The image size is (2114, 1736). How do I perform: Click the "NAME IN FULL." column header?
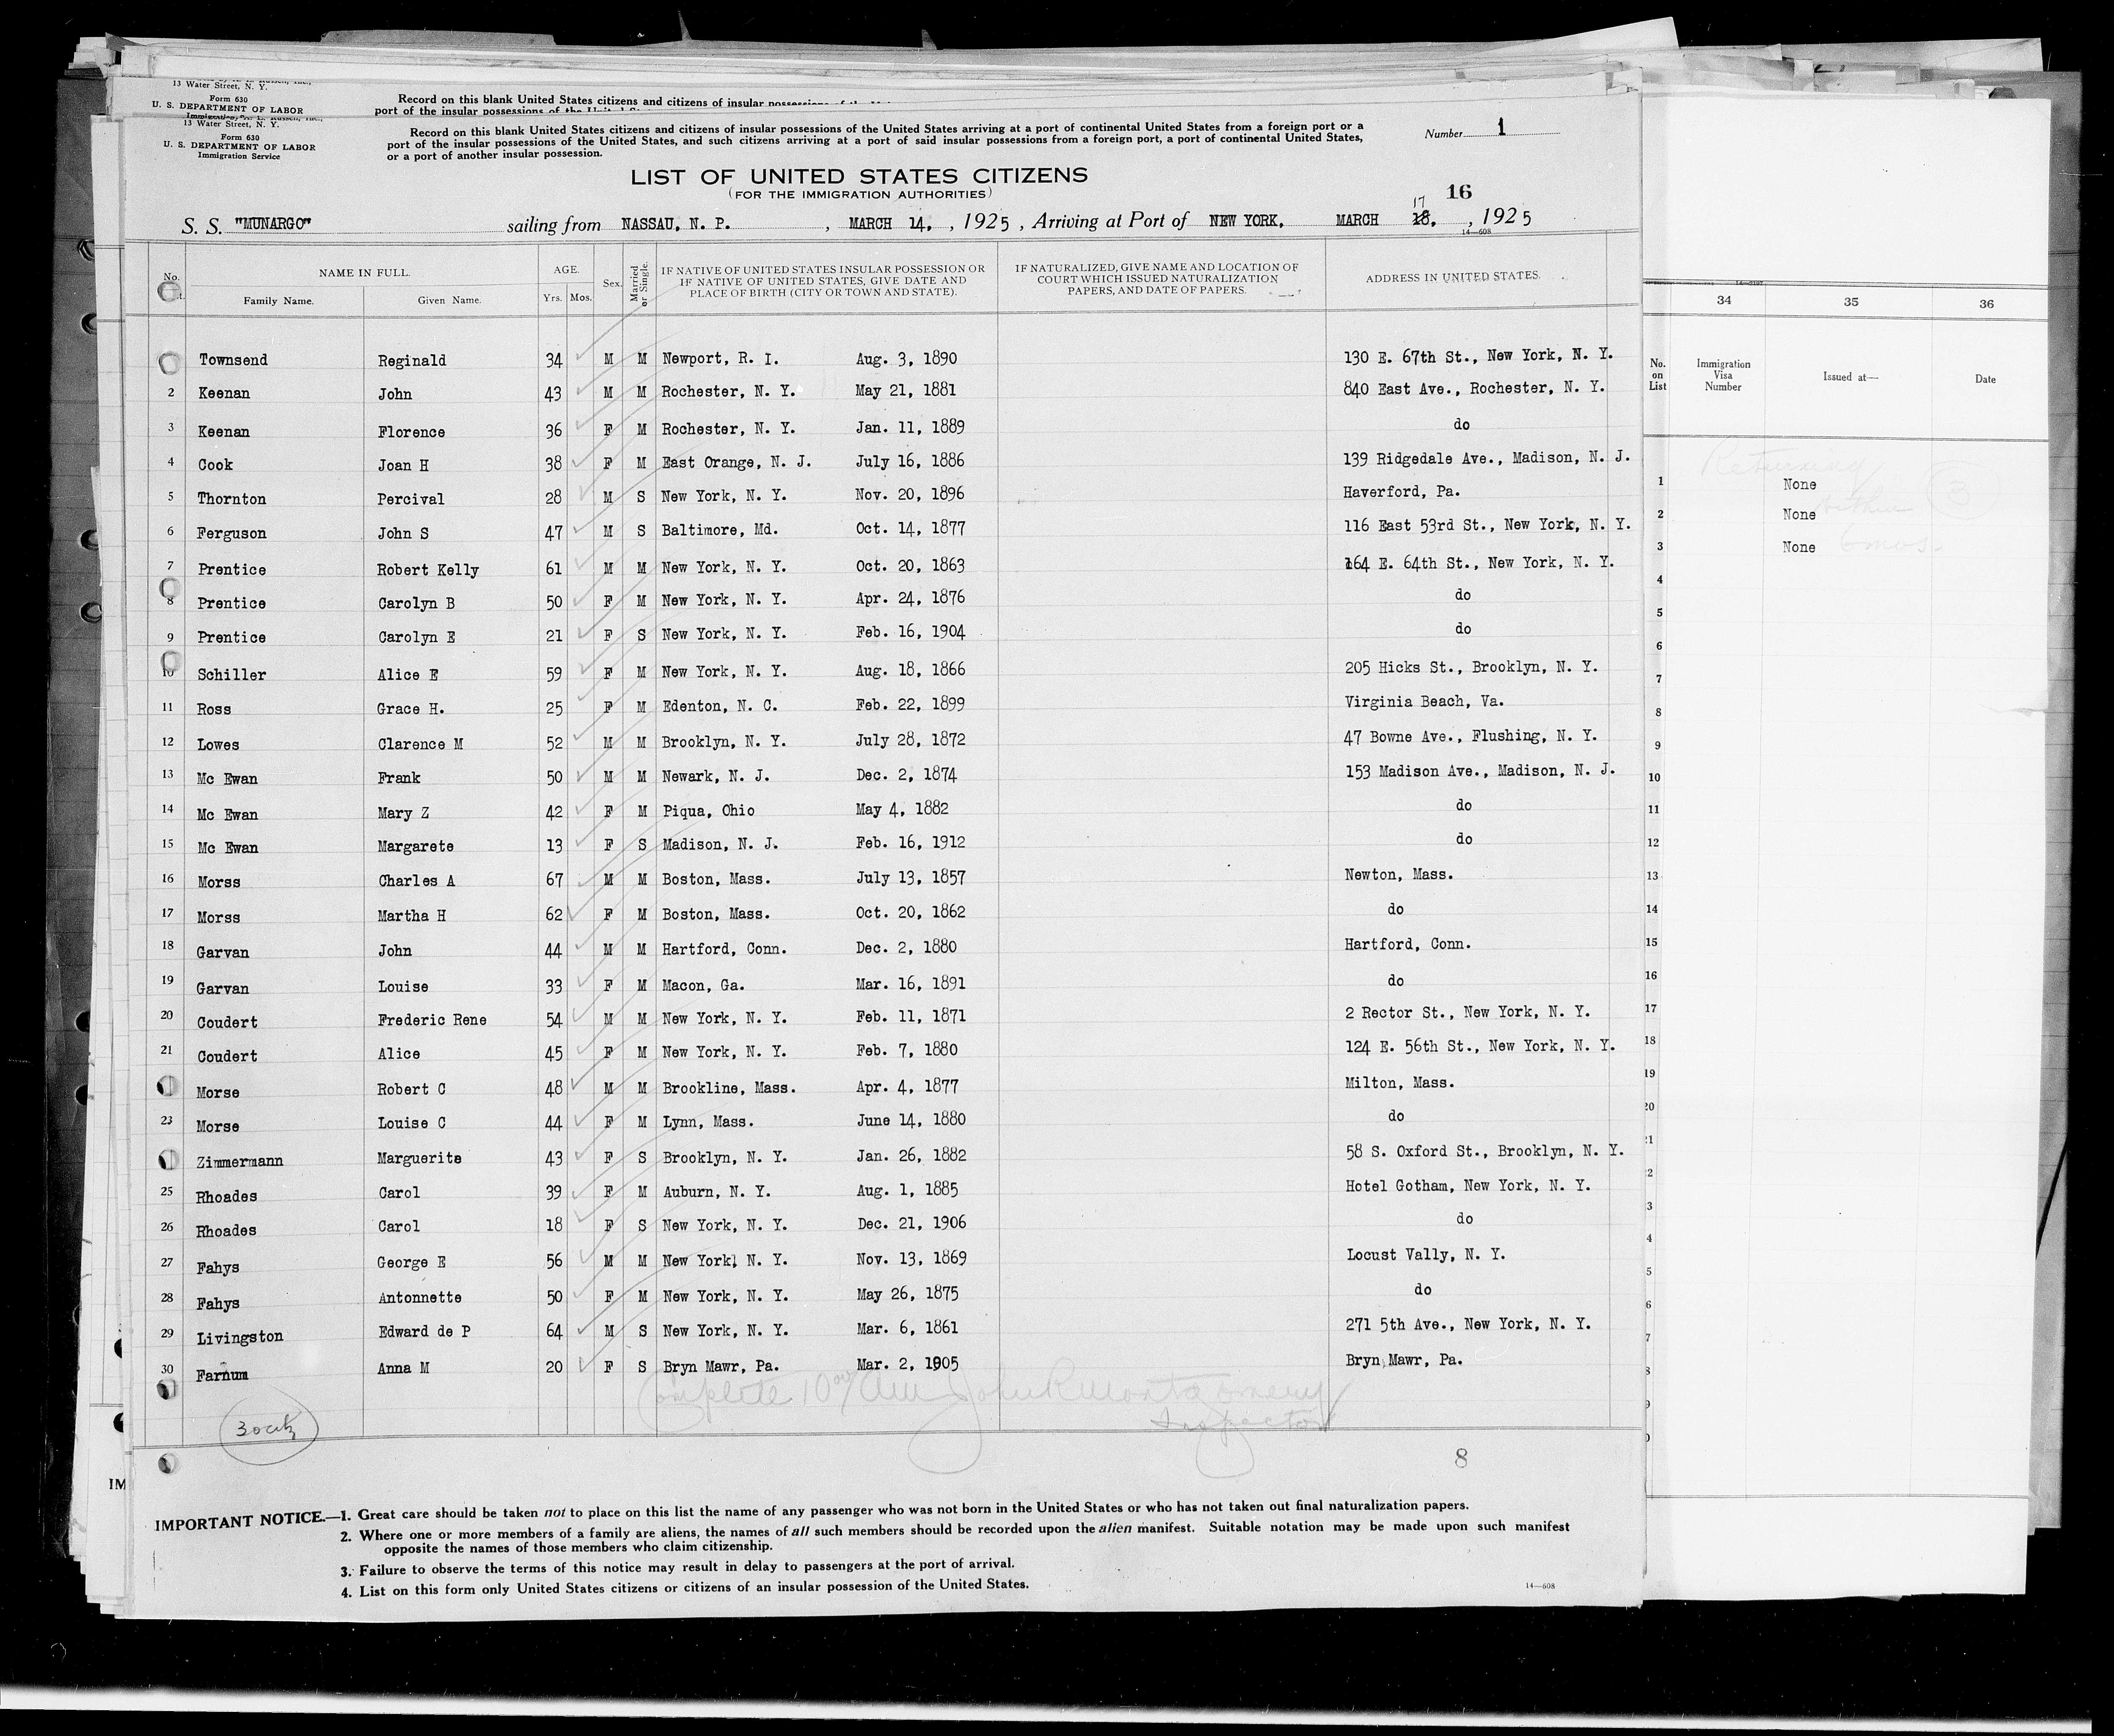coord(364,273)
